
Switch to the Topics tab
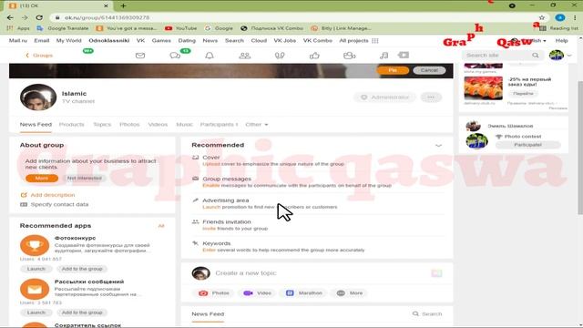coord(102,125)
